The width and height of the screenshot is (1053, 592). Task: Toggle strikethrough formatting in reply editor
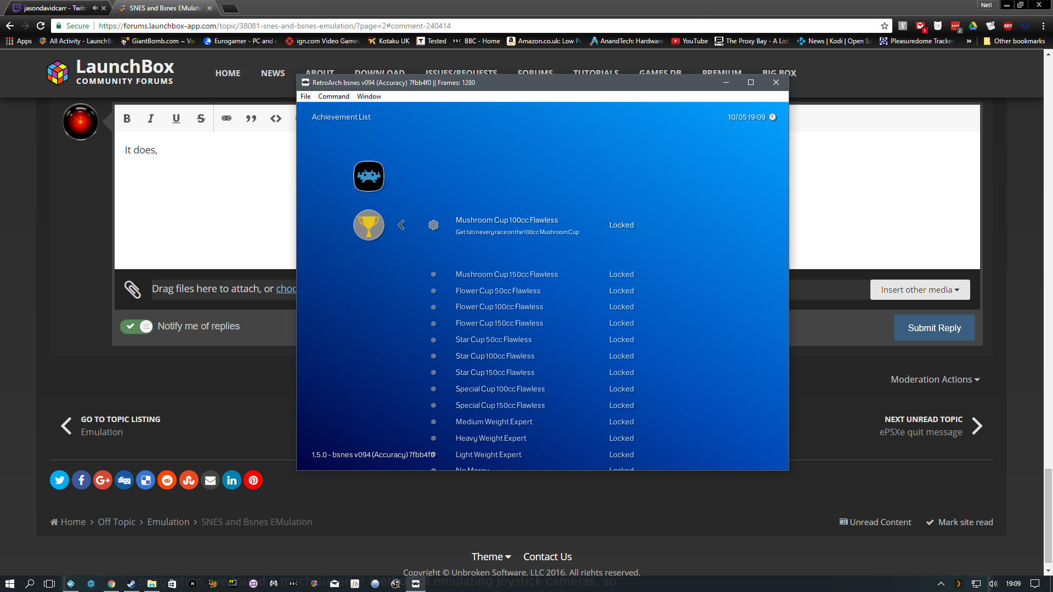tap(201, 118)
